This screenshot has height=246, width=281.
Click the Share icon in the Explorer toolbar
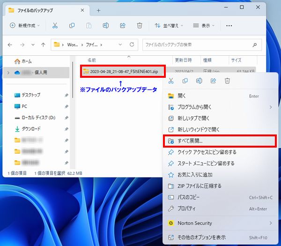pos(123,26)
